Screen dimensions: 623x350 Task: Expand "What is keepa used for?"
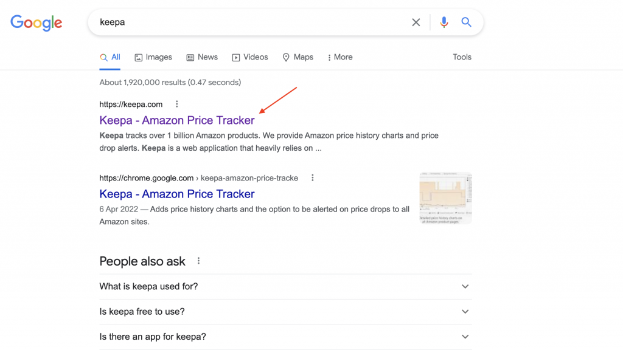[x=465, y=286]
